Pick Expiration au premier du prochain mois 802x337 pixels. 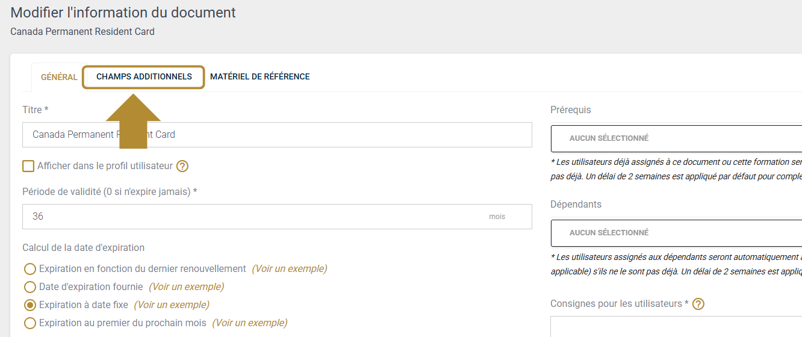(x=30, y=323)
